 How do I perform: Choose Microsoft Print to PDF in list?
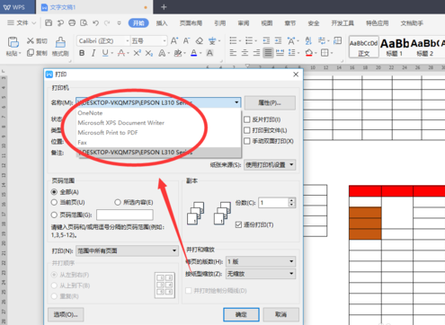click(x=108, y=133)
